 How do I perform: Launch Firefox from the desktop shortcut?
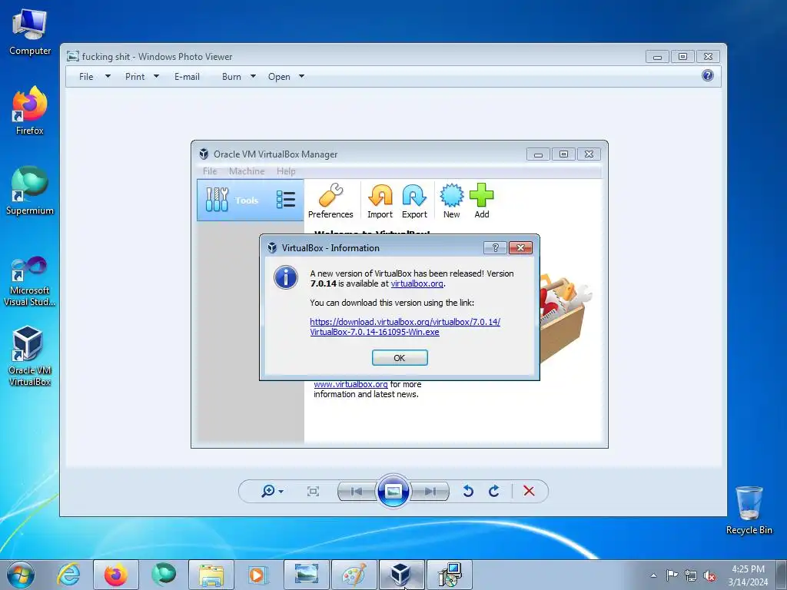click(30, 111)
